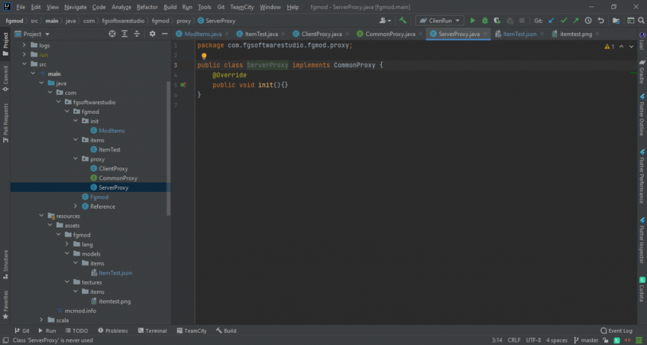647x345 pixels.
Task: Open the Problems tool window
Action: [x=113, y=331]
